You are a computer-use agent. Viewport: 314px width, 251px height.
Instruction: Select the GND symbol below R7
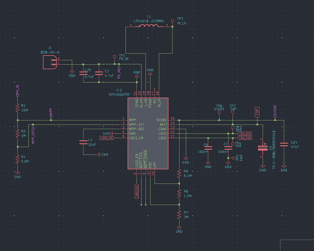(x=179, y=230)
